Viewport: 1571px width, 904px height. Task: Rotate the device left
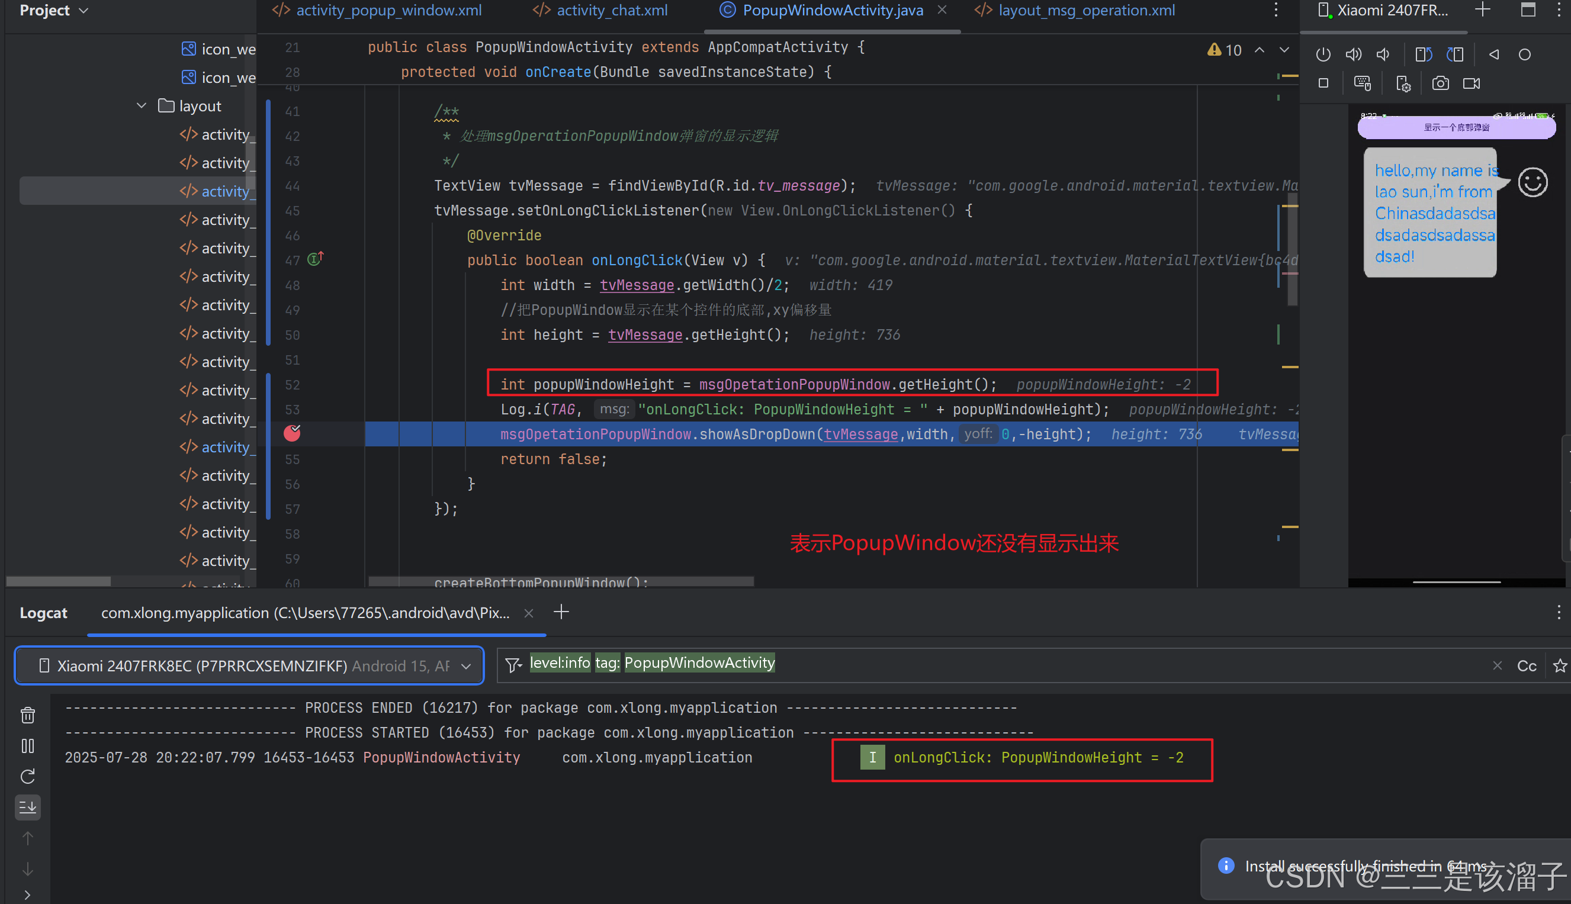(1424, 54)
